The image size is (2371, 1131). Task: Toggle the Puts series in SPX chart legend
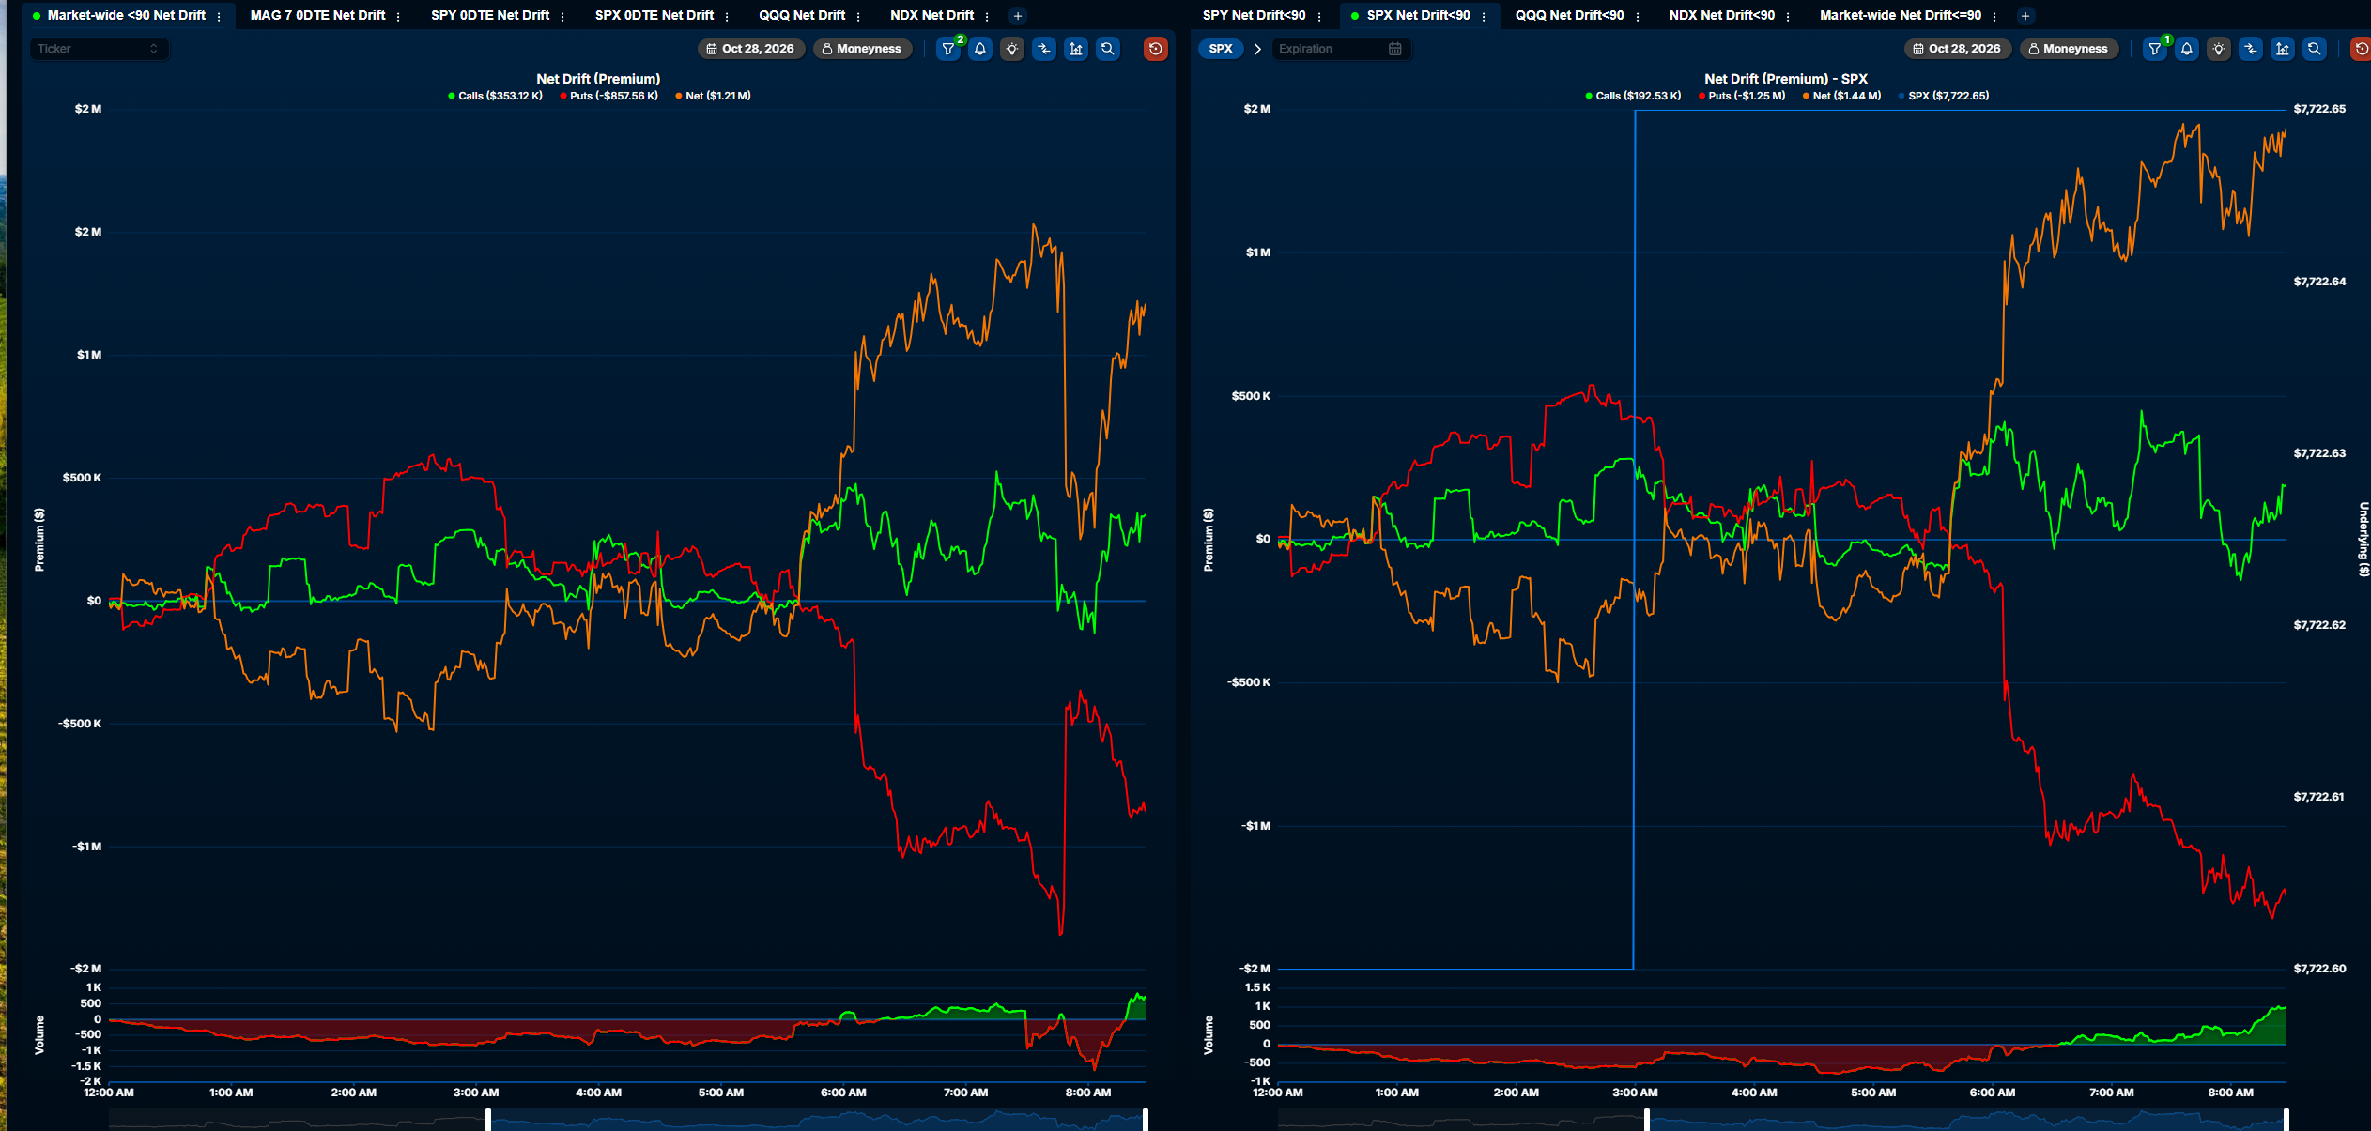1742,96
